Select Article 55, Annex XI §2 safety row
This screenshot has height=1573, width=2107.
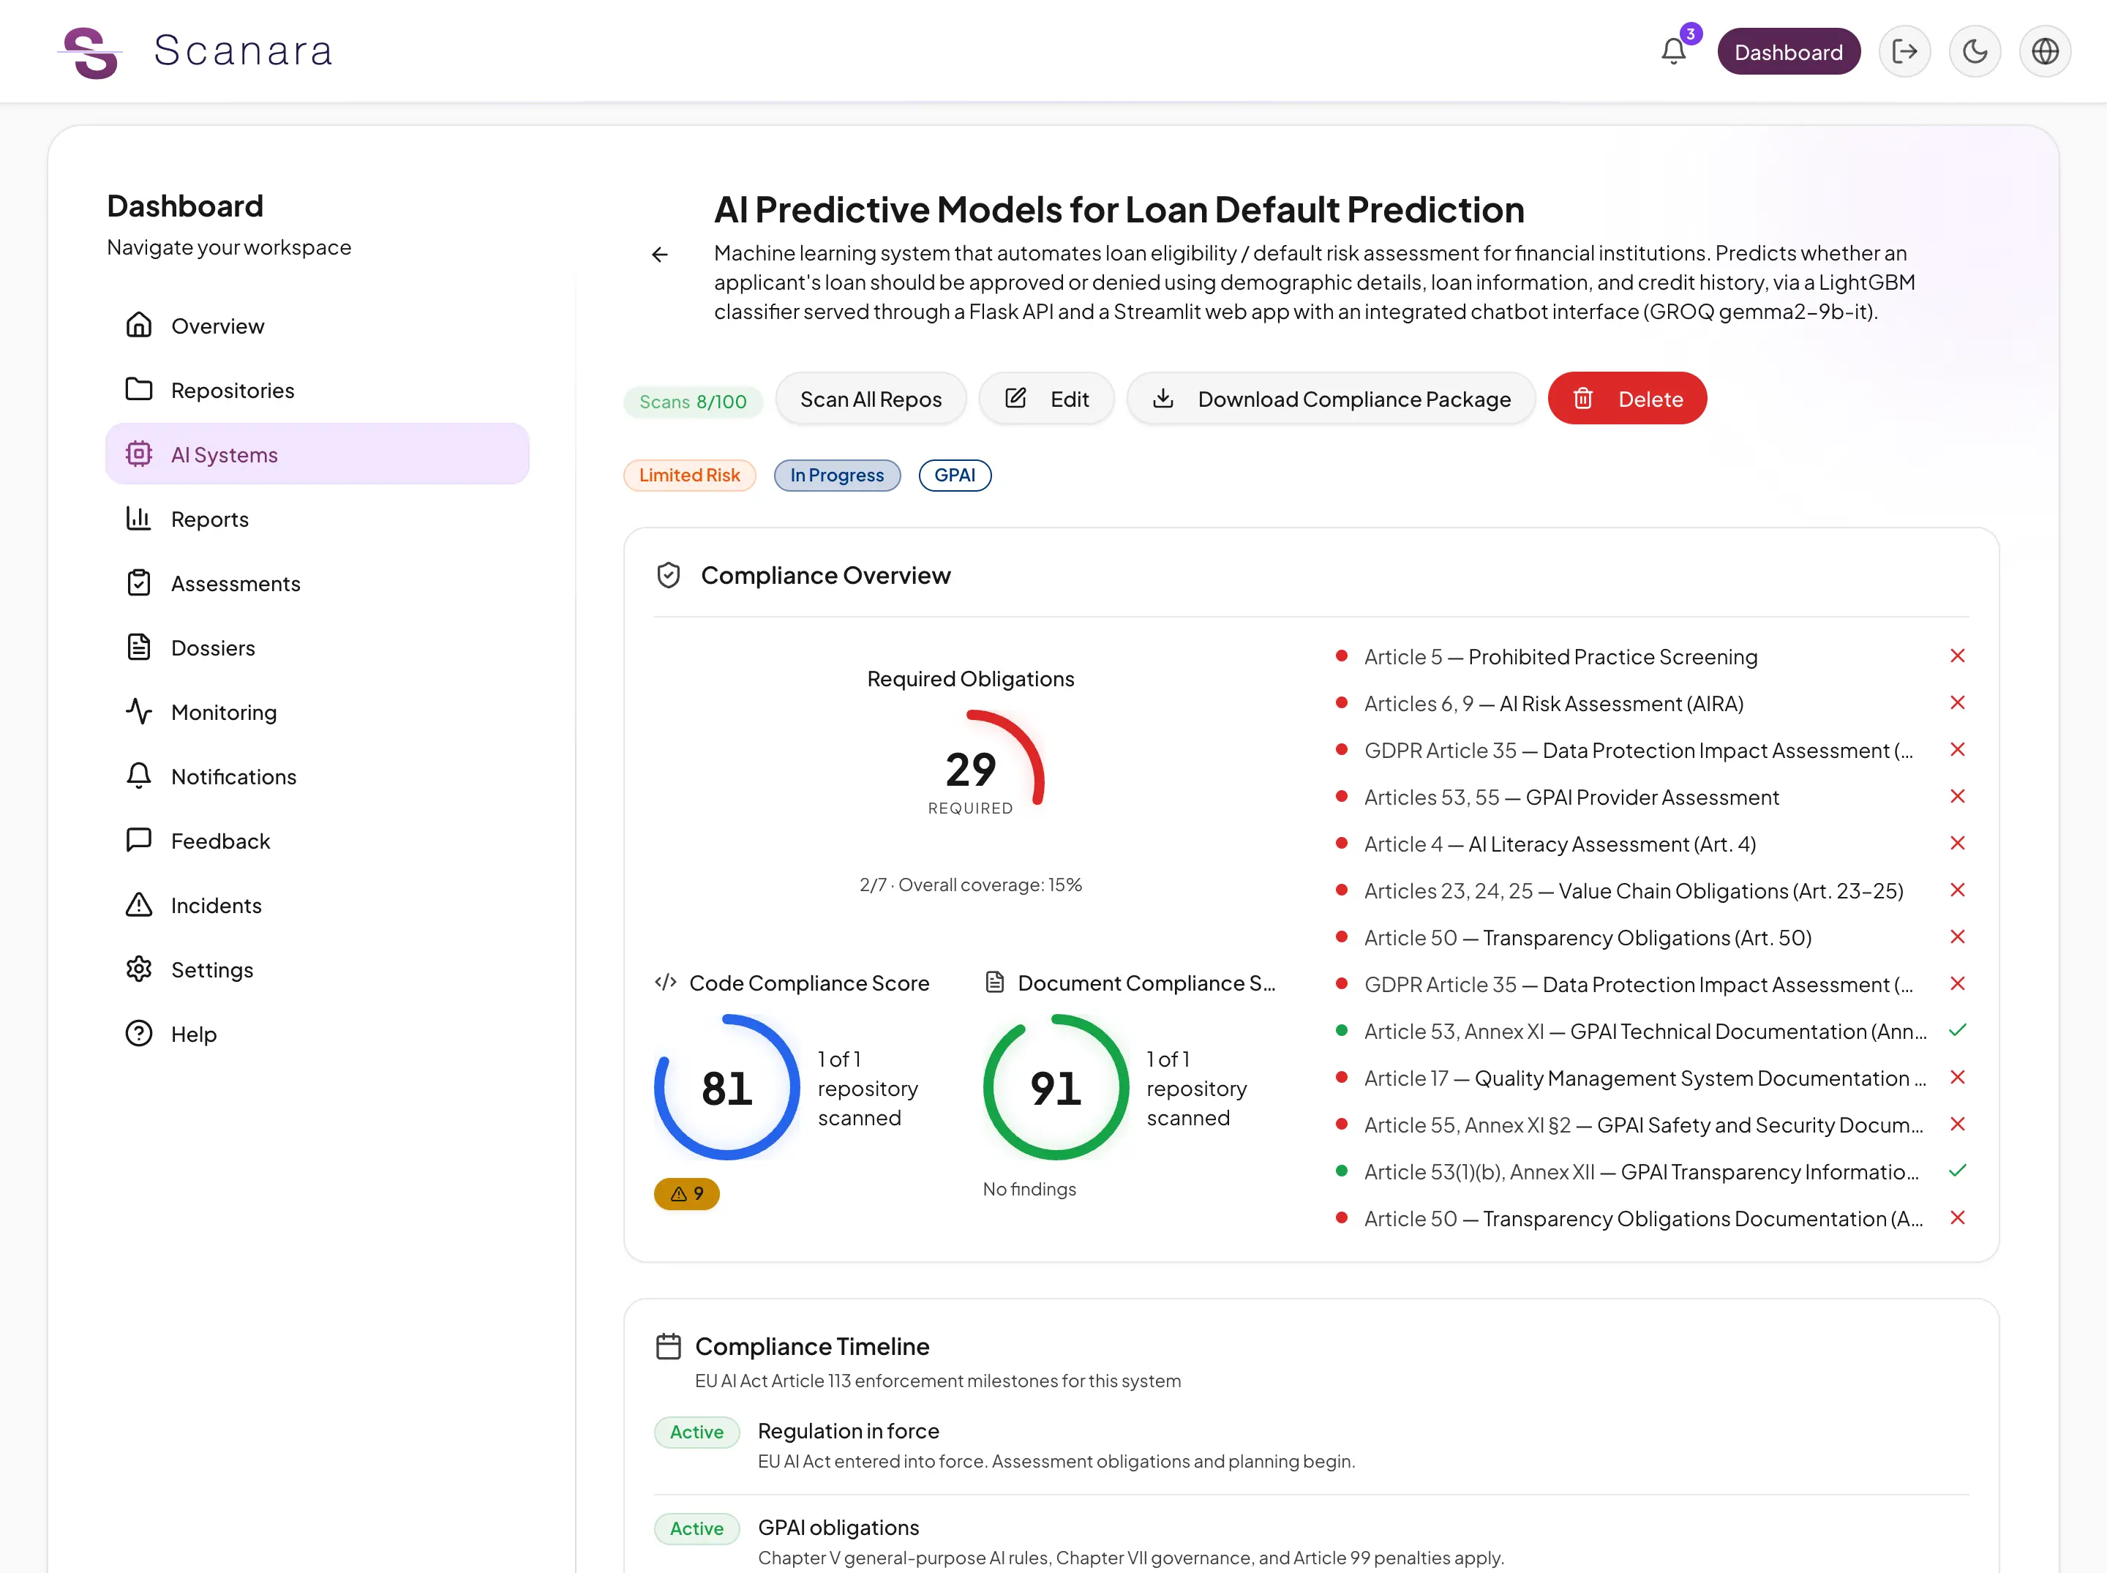click(x=1652, y=1125)
